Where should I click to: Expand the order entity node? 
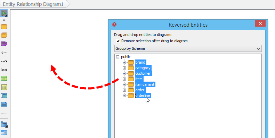124,90
